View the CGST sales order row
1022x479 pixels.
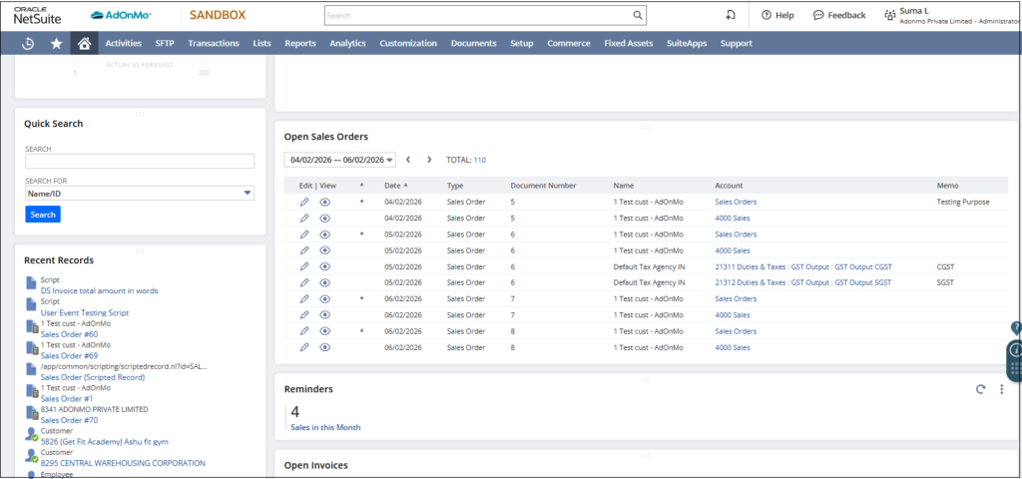point(325,266)
